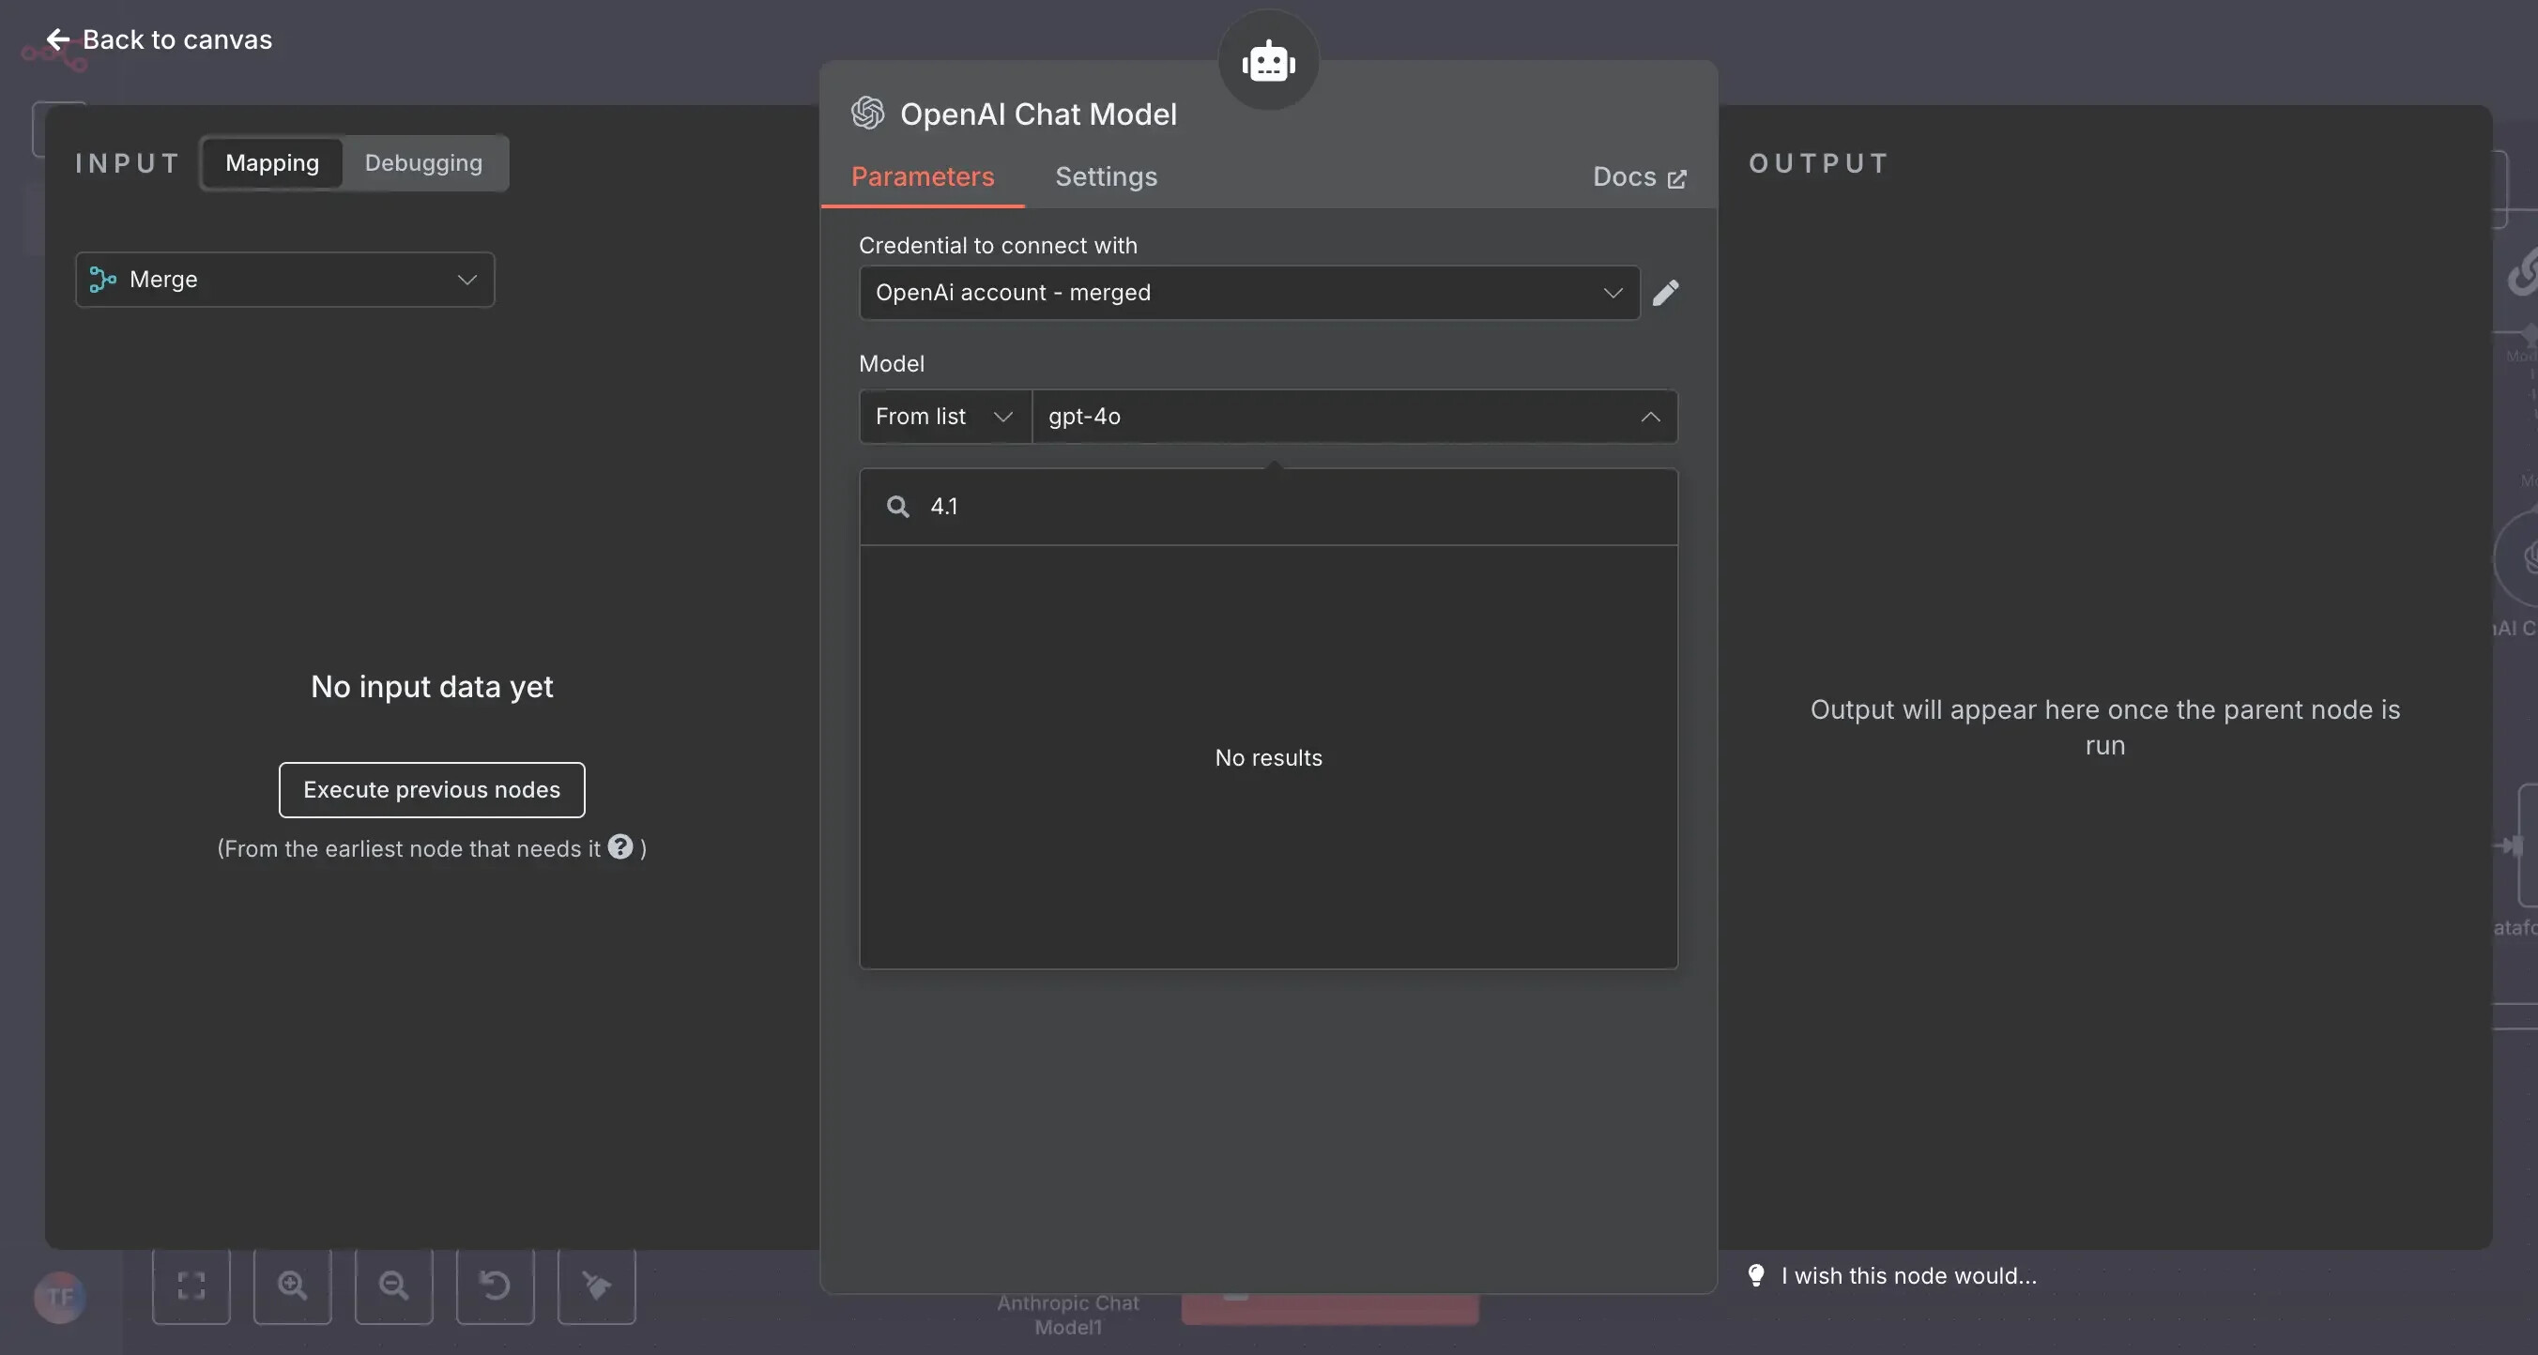This screenshot has width=2538, height=1355.
Task: Click the external link icon beside Docs
Action: tap(1677, 178)
